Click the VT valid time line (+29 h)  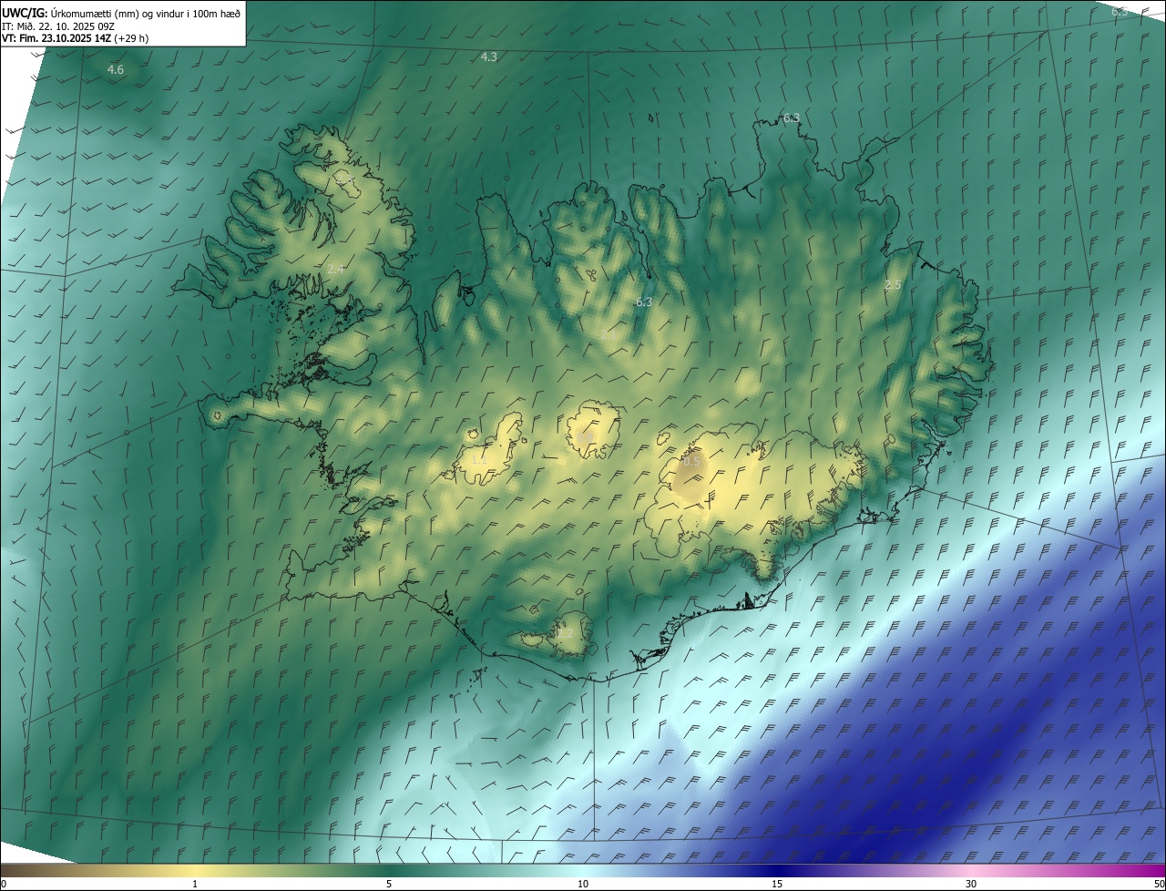click(x=75, y=38)
